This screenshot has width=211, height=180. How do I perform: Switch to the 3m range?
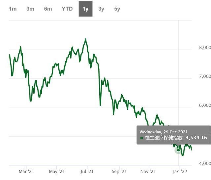[x=30, y=9]
